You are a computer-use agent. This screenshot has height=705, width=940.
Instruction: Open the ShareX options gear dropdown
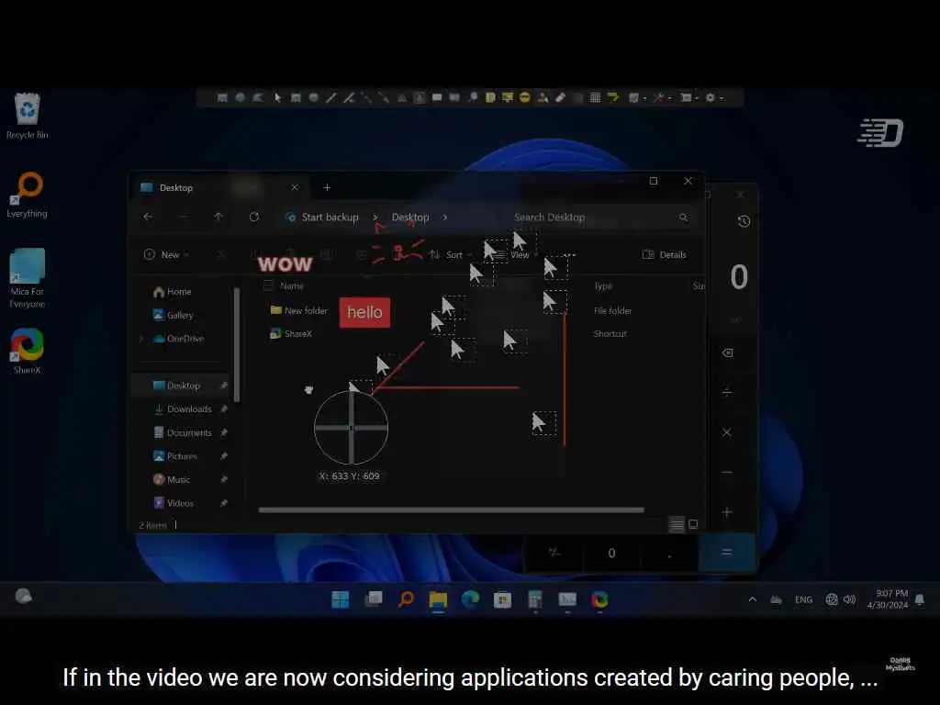coord(713,97)
